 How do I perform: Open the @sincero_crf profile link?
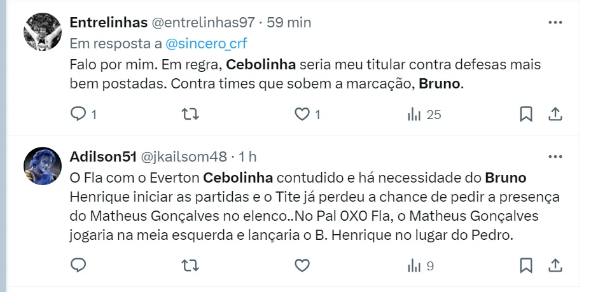tap(206, 44)
